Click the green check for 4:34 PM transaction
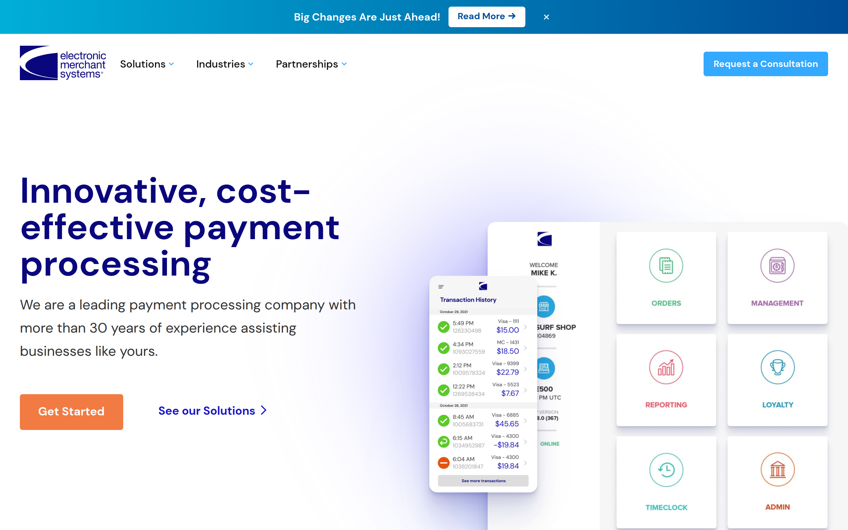Viewport: 848px width, 530px height. tap(444, 348)
